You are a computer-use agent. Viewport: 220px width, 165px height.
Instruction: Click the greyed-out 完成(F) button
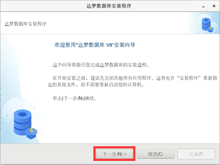pyautogui.click(x=196, y=154)
